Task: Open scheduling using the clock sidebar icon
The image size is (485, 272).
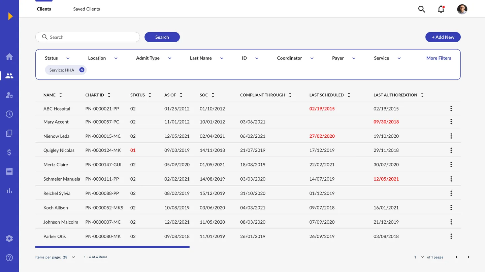Action: click(9, 114)
